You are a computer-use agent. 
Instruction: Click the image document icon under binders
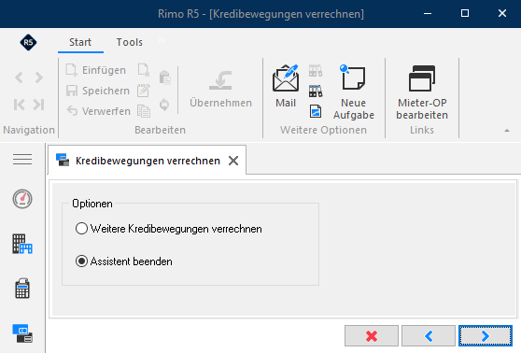pos(316,111)
